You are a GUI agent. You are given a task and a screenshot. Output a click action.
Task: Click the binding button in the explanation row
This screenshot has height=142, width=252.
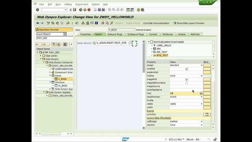(207, 72)
